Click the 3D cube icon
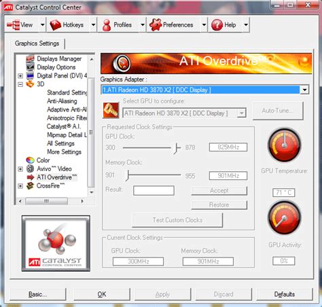The height and width of the screenshot is (307, 322). pyautogui.click(x=30, y=84)
